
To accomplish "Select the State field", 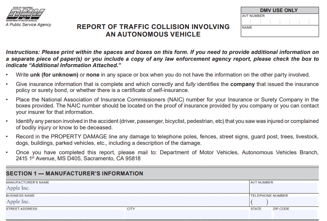I will coord(260,215).
